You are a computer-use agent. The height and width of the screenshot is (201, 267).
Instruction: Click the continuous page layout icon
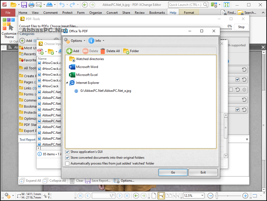click(x=161, y=196)
